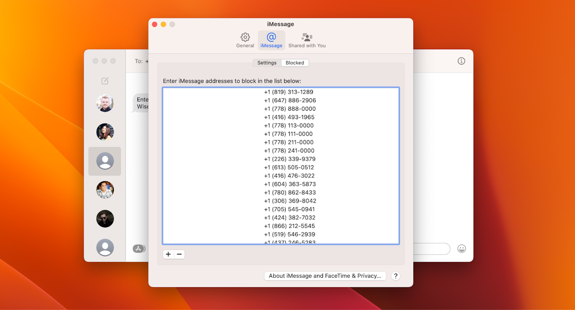Select the Blocked tab
This screenshot has width=575, height=310.
[295, 63]
